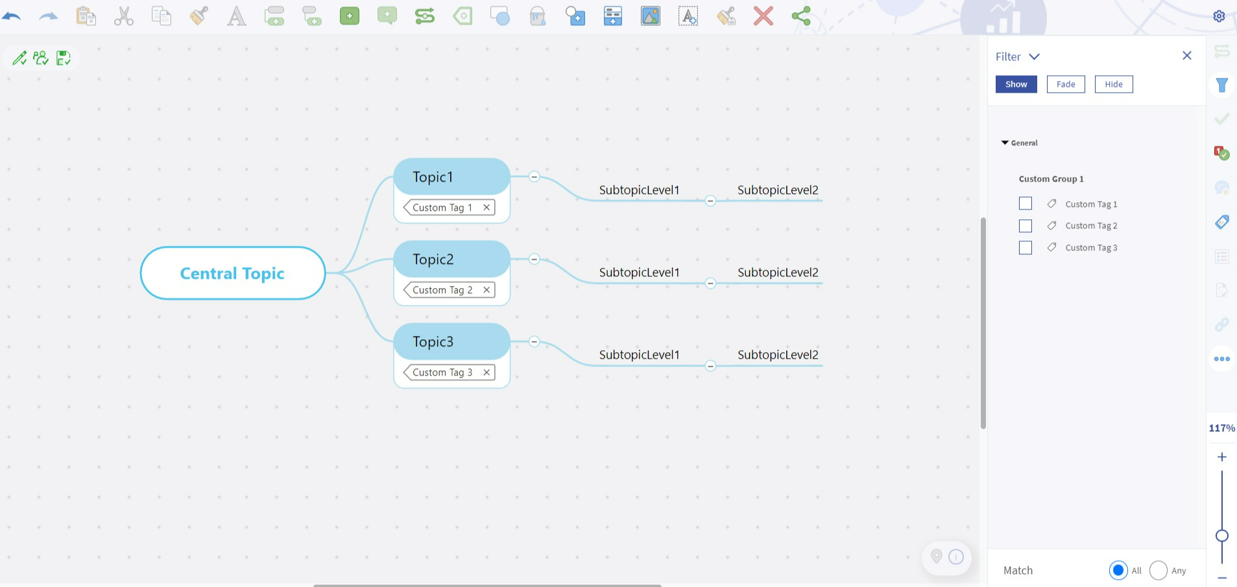Click the Central Topic node
Viewport: 1237px width, 587px height.
(x=232, y=273)
